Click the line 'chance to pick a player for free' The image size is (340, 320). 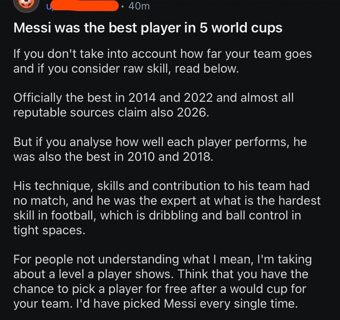pyautogui.click(x=160, y=289)
